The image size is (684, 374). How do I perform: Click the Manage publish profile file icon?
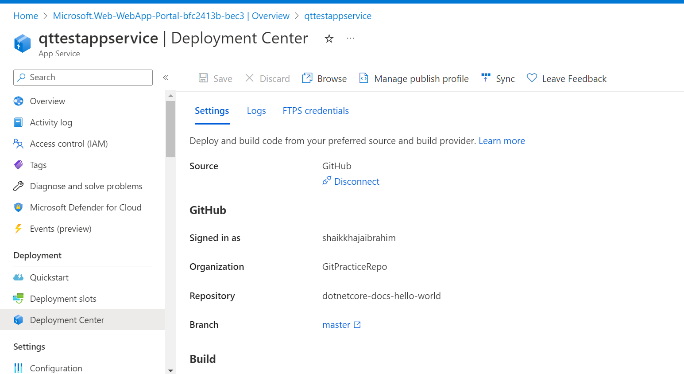point(363,78)
